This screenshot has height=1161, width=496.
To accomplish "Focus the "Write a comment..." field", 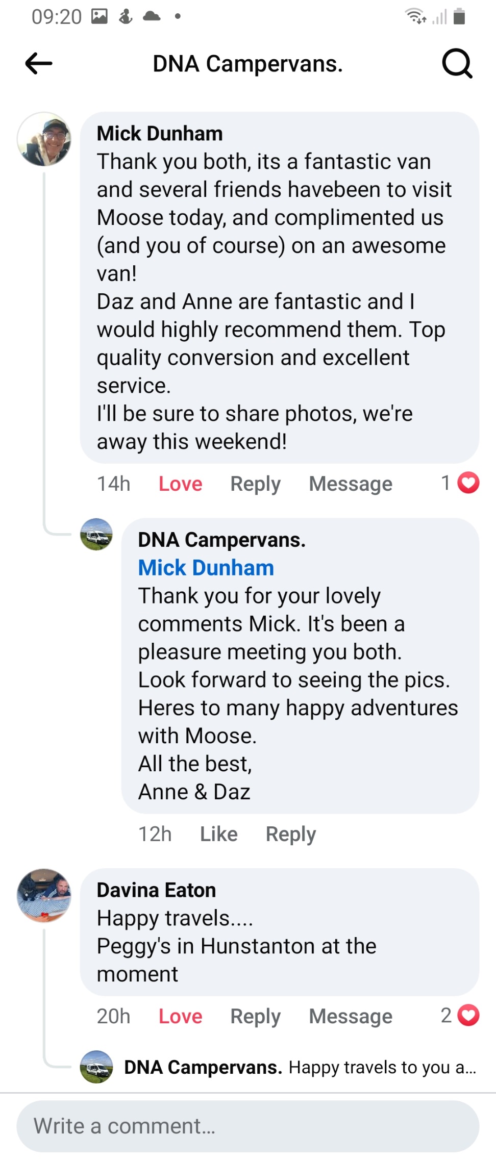I will pos(248,1126).
